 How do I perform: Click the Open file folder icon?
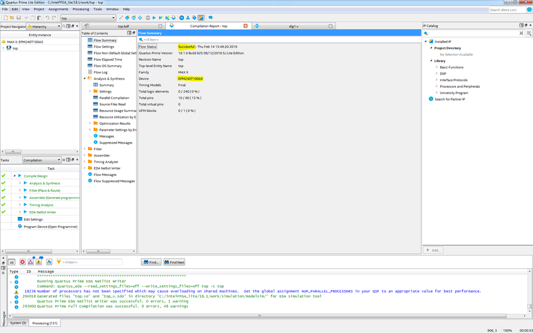(12, 18)
